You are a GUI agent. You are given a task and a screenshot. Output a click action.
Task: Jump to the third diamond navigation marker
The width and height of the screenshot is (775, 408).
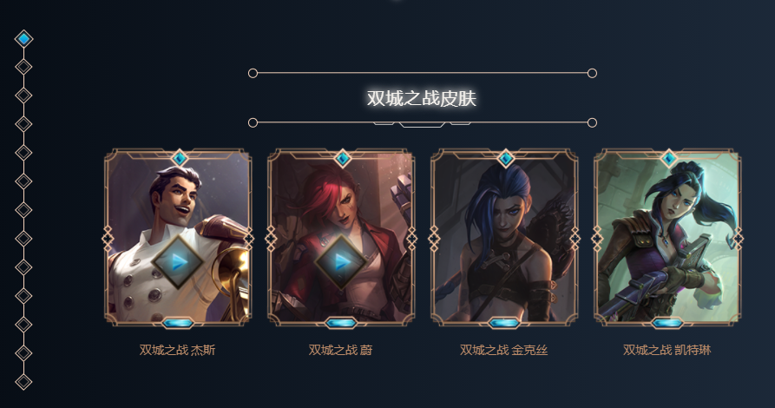tap(23, 95)
